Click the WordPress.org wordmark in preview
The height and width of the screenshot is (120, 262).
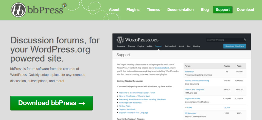point(142,40)
